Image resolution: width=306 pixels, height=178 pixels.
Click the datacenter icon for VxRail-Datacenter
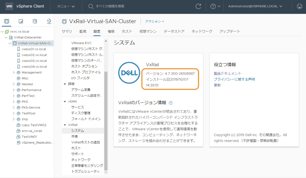tap(11, 38)
